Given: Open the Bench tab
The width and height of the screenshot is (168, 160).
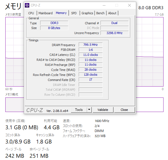Looking at the screenshot, I should [x=100, y=13].
